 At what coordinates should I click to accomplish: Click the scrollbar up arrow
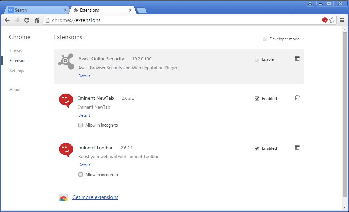coord(345,30)
